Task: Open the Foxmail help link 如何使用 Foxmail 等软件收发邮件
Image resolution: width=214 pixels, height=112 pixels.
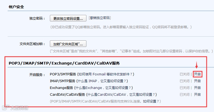Action: [x=105, y=74]
